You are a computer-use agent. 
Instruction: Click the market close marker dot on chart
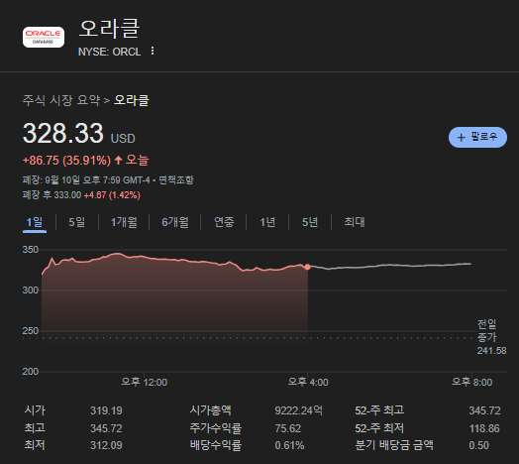click(307, 267)
